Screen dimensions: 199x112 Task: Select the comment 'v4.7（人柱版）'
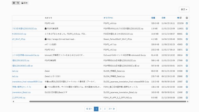(50, 44)
